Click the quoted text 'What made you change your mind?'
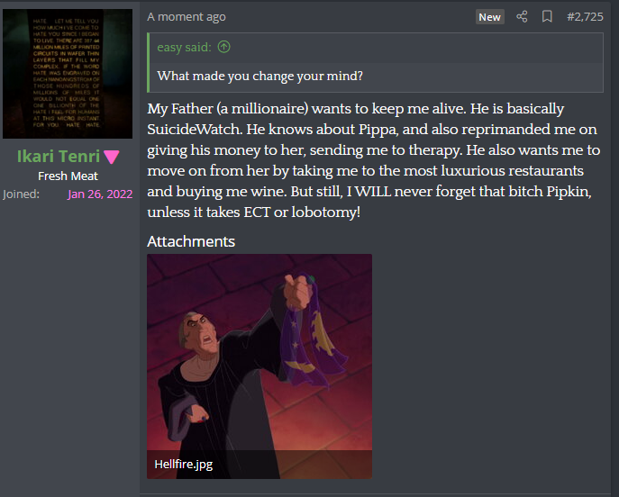The image size is (619, 497). tap(259, 76)
